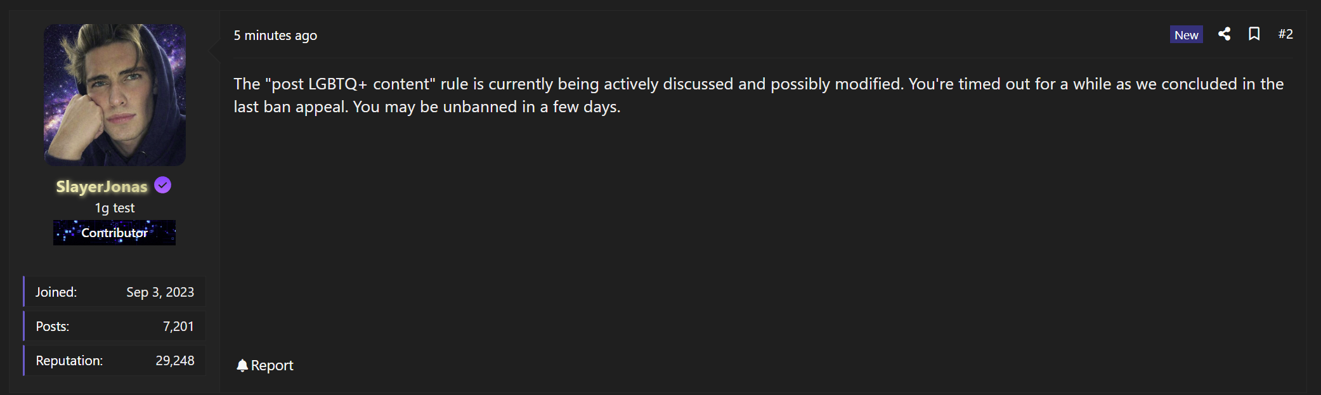
Task: Share the post using the share icon
Action: (x=1225, y=34)
